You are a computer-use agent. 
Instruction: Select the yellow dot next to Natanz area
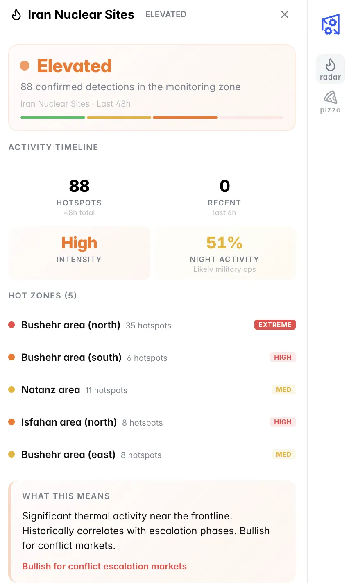pyautogui.click(x=12, y=389)
